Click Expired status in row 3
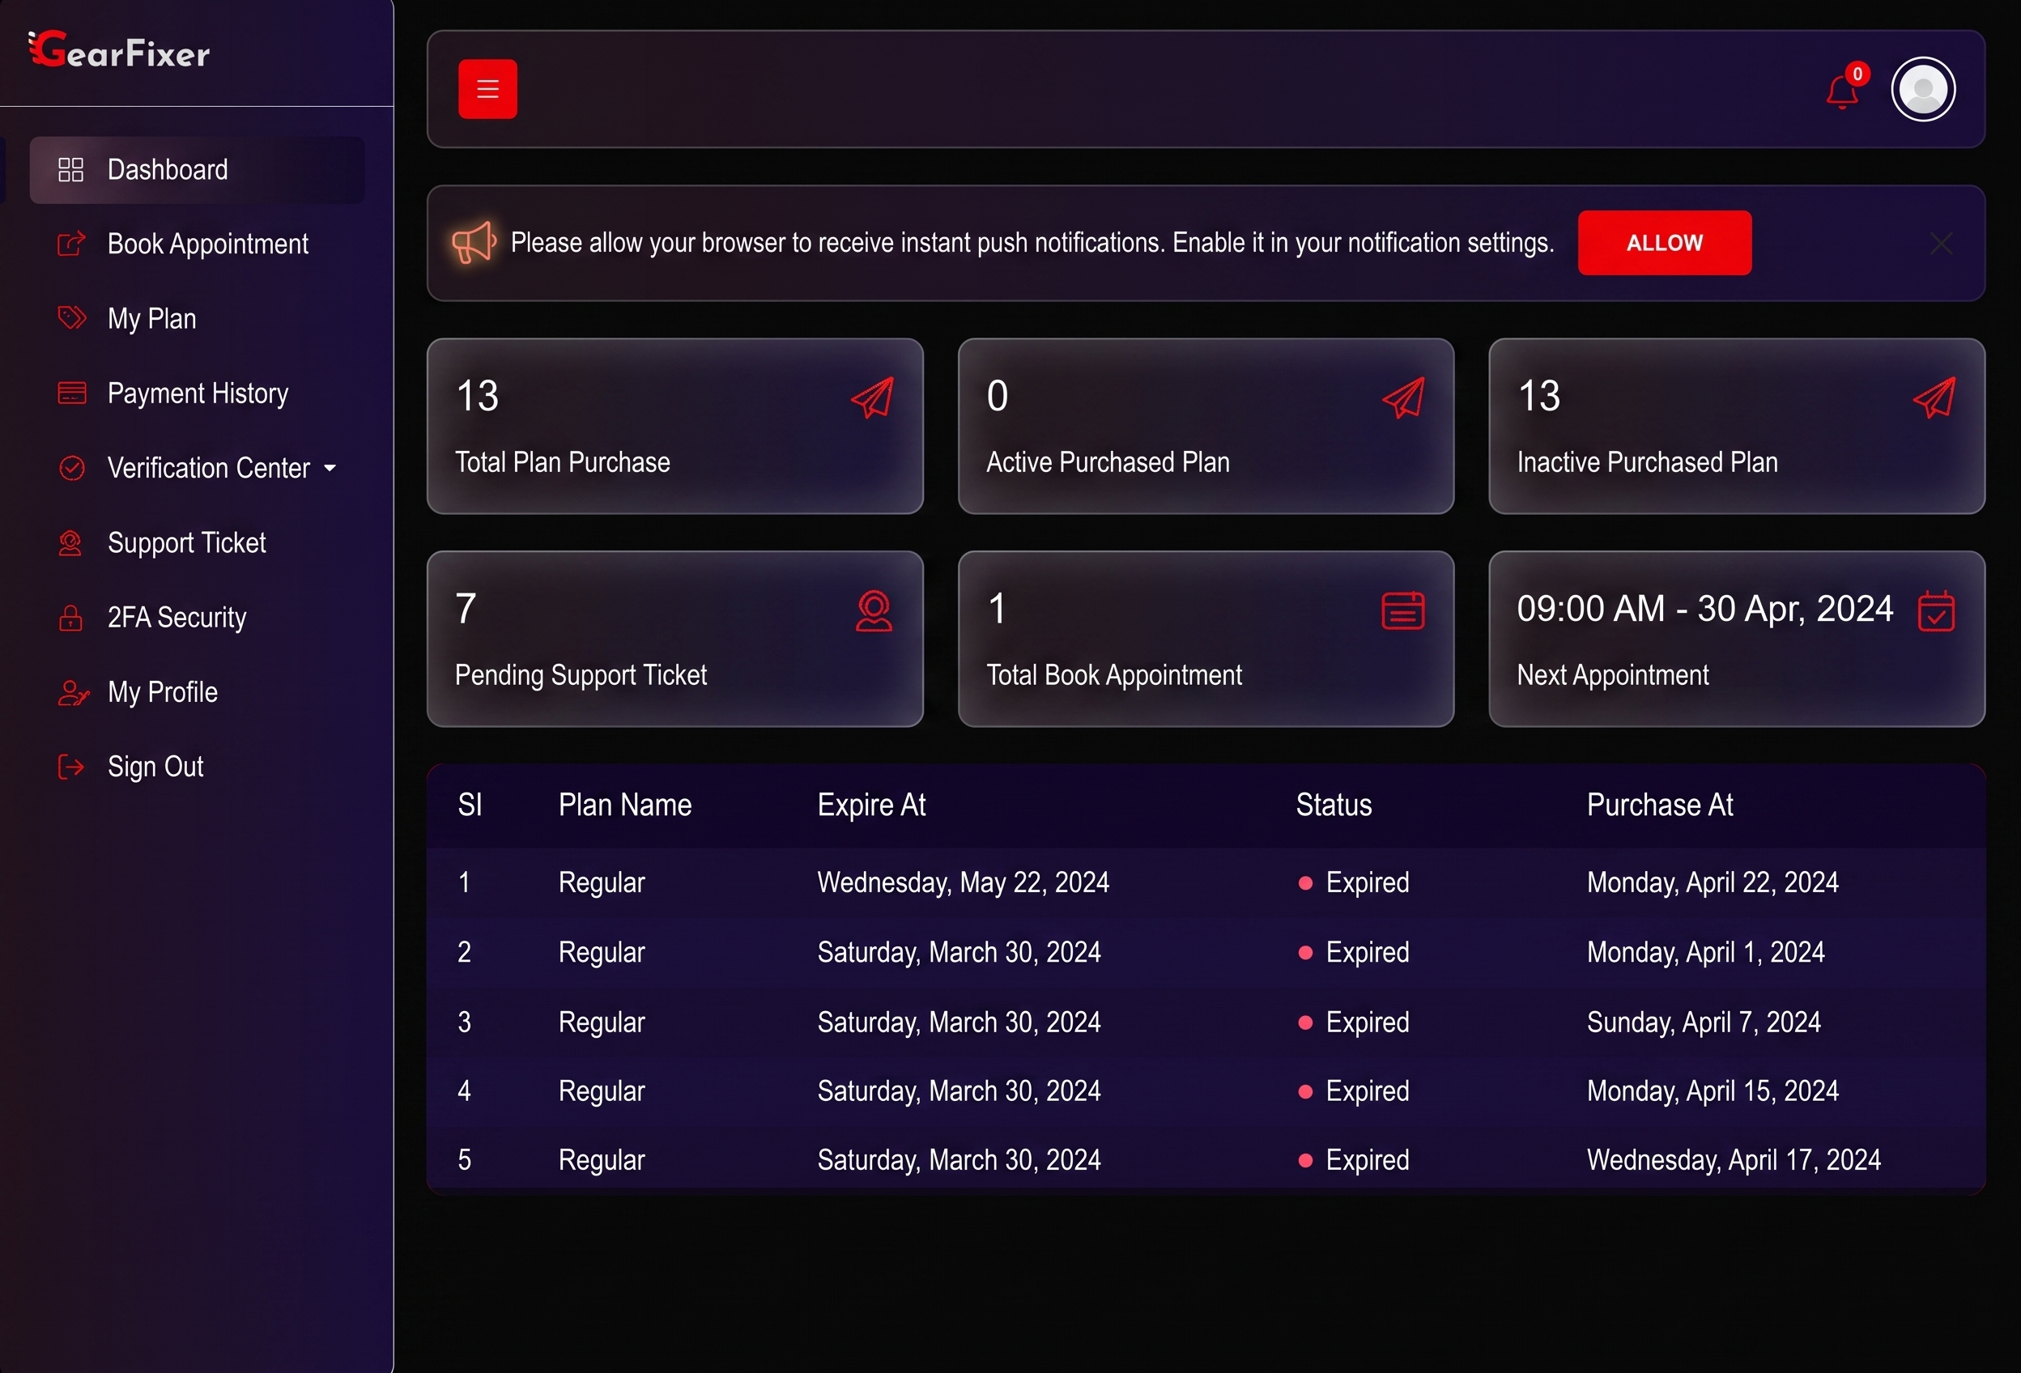Screen dimensions: 2021x1373 click(1353, 1022)
